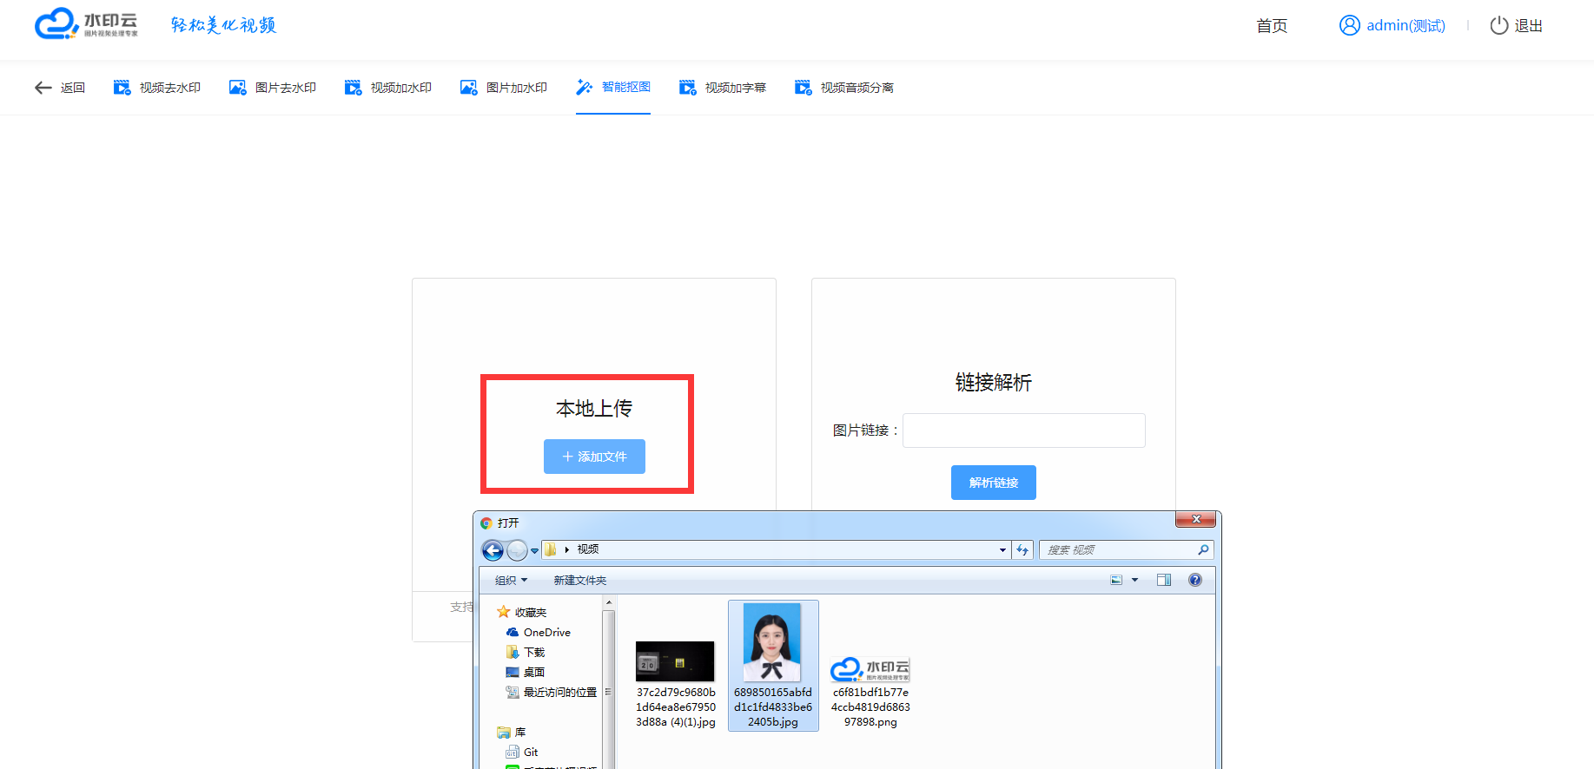Toggle the preview pane icon in dialog toolbar
The image size is (1594, 769).
coord(1164,581)
